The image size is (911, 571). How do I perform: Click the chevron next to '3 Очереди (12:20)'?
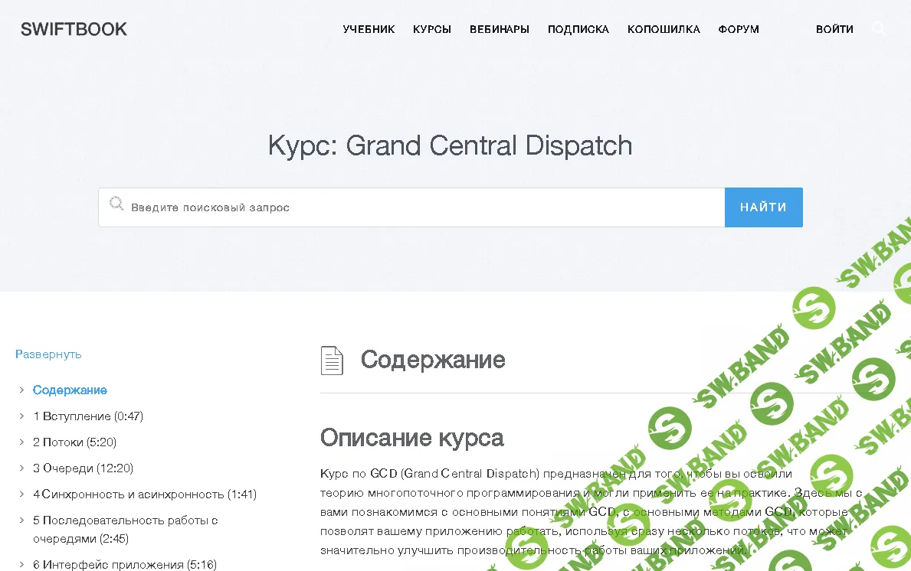(x=20, y=468)
